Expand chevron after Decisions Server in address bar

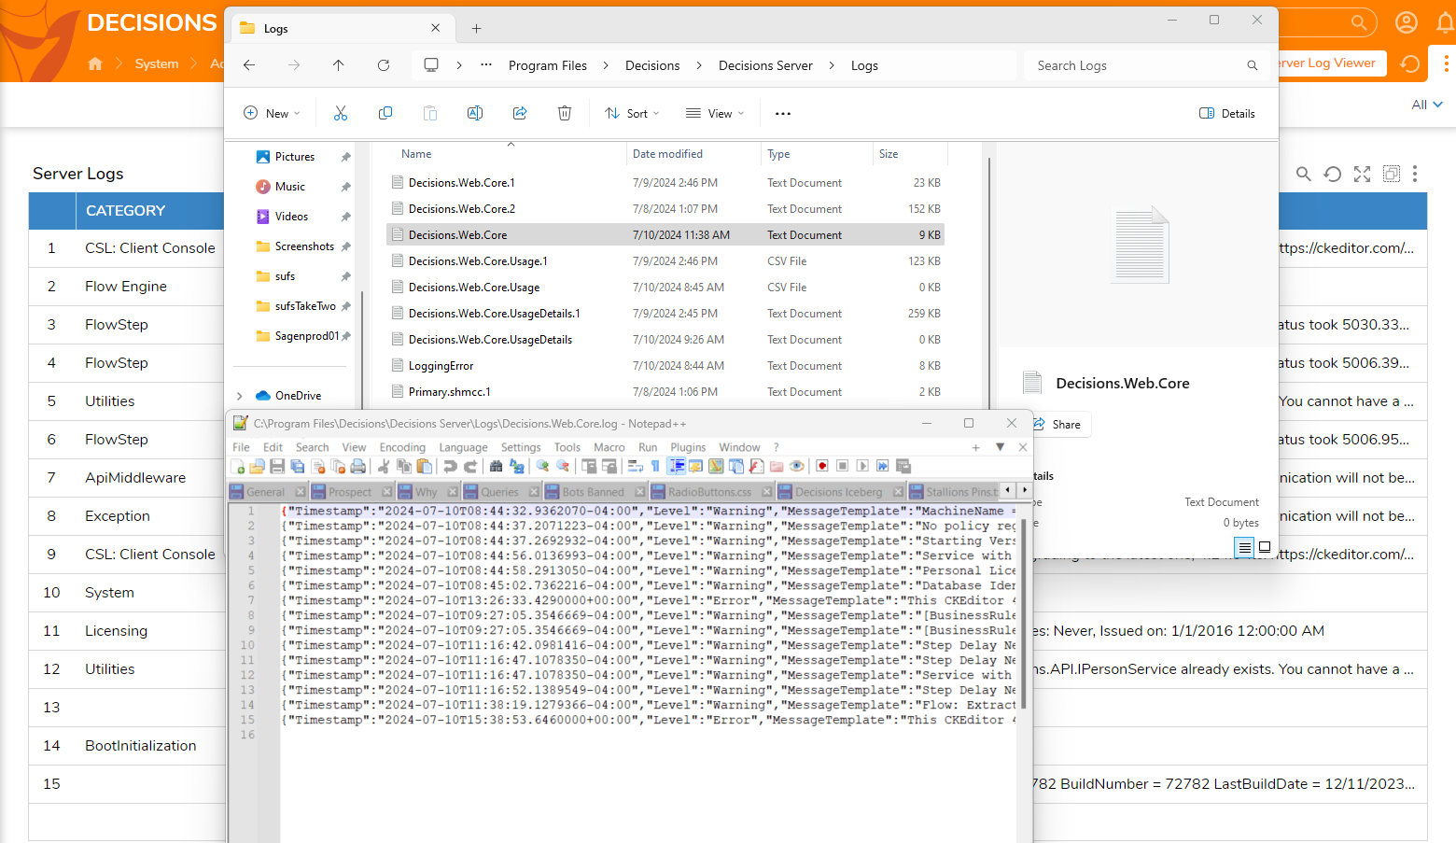[x=832, y=65]
